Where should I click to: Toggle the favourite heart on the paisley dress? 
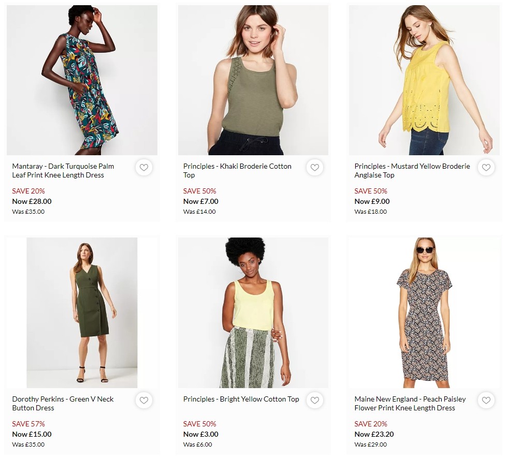[x=486, y=401]
